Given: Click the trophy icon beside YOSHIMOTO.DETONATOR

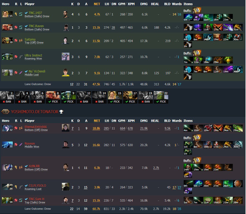Looking at the screenshot, I should click(61, 112).
